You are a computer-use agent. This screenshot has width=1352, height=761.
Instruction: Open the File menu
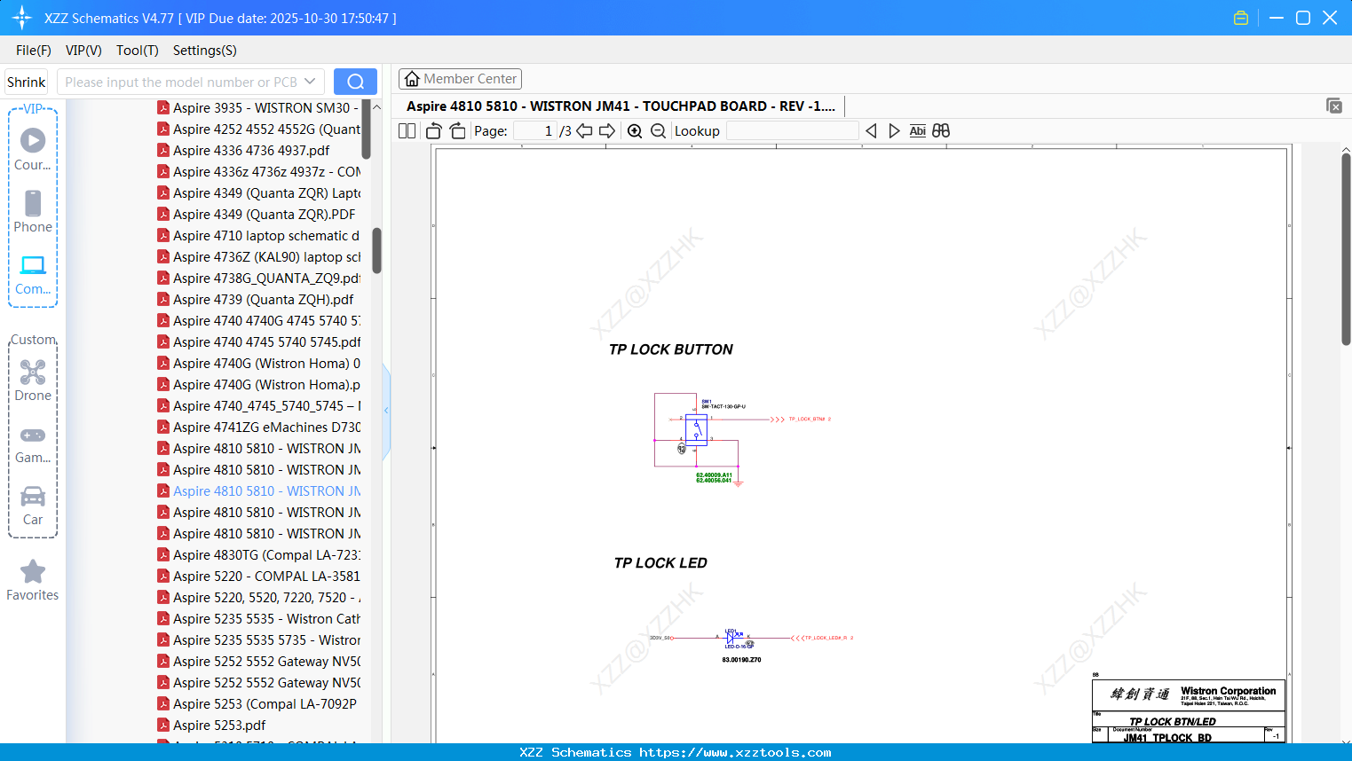[34, 51]
